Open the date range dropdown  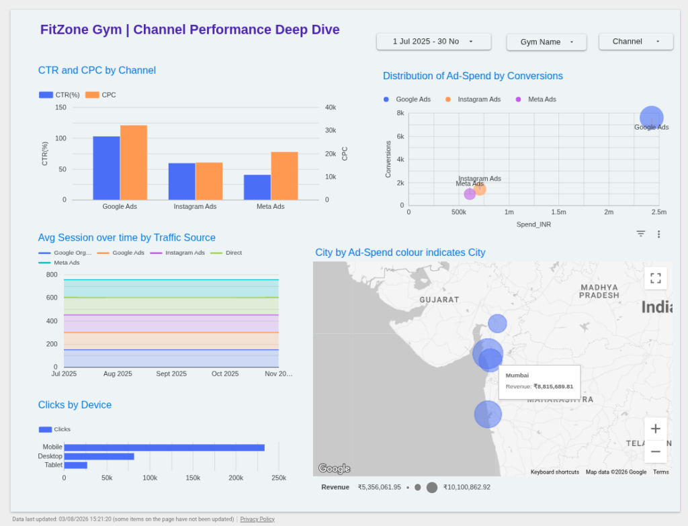433,42
